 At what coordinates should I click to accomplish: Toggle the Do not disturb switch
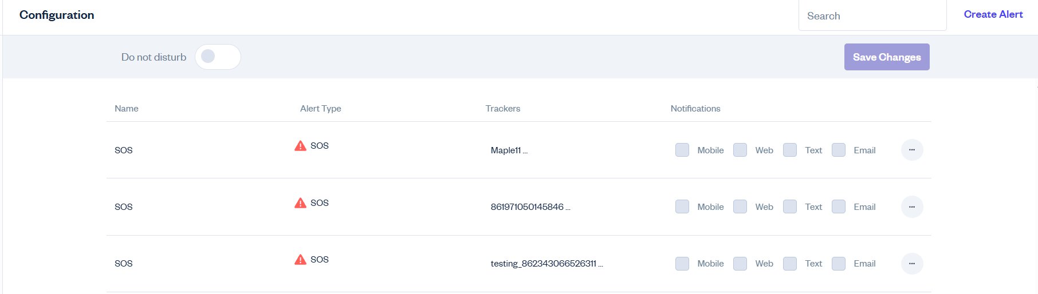click(218, 57)
